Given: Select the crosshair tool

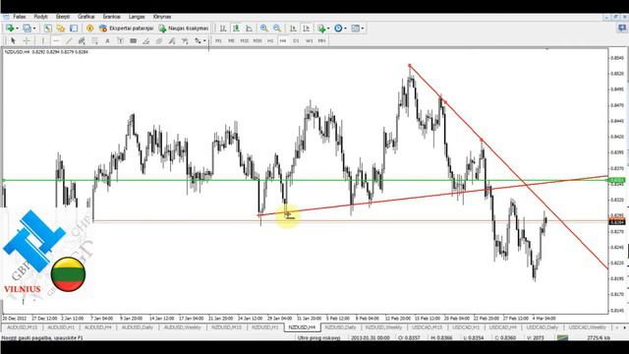Looking at the screenshot, I should coord(27,40).
